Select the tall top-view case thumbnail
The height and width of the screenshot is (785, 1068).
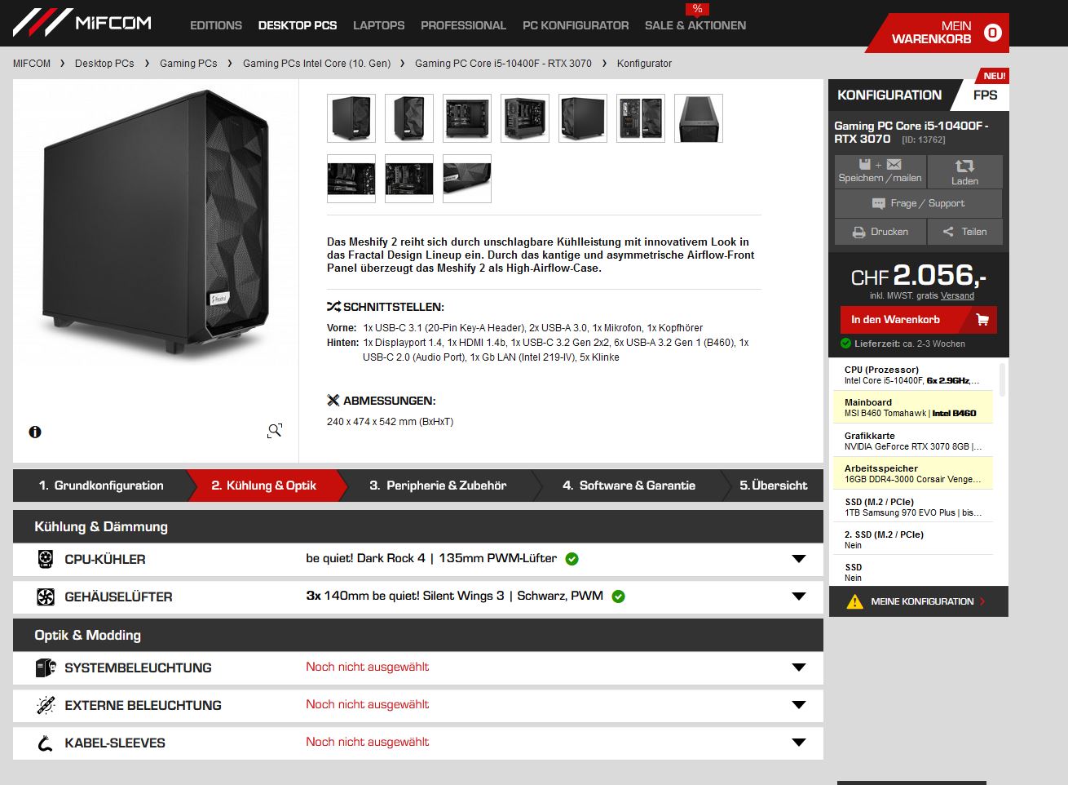coord(699,118)
